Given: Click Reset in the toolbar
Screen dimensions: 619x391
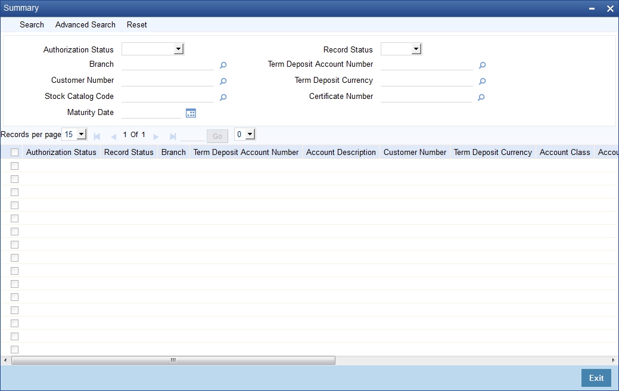Looking at the screenshot, I should pyautogui.click(x=136, y=24).
